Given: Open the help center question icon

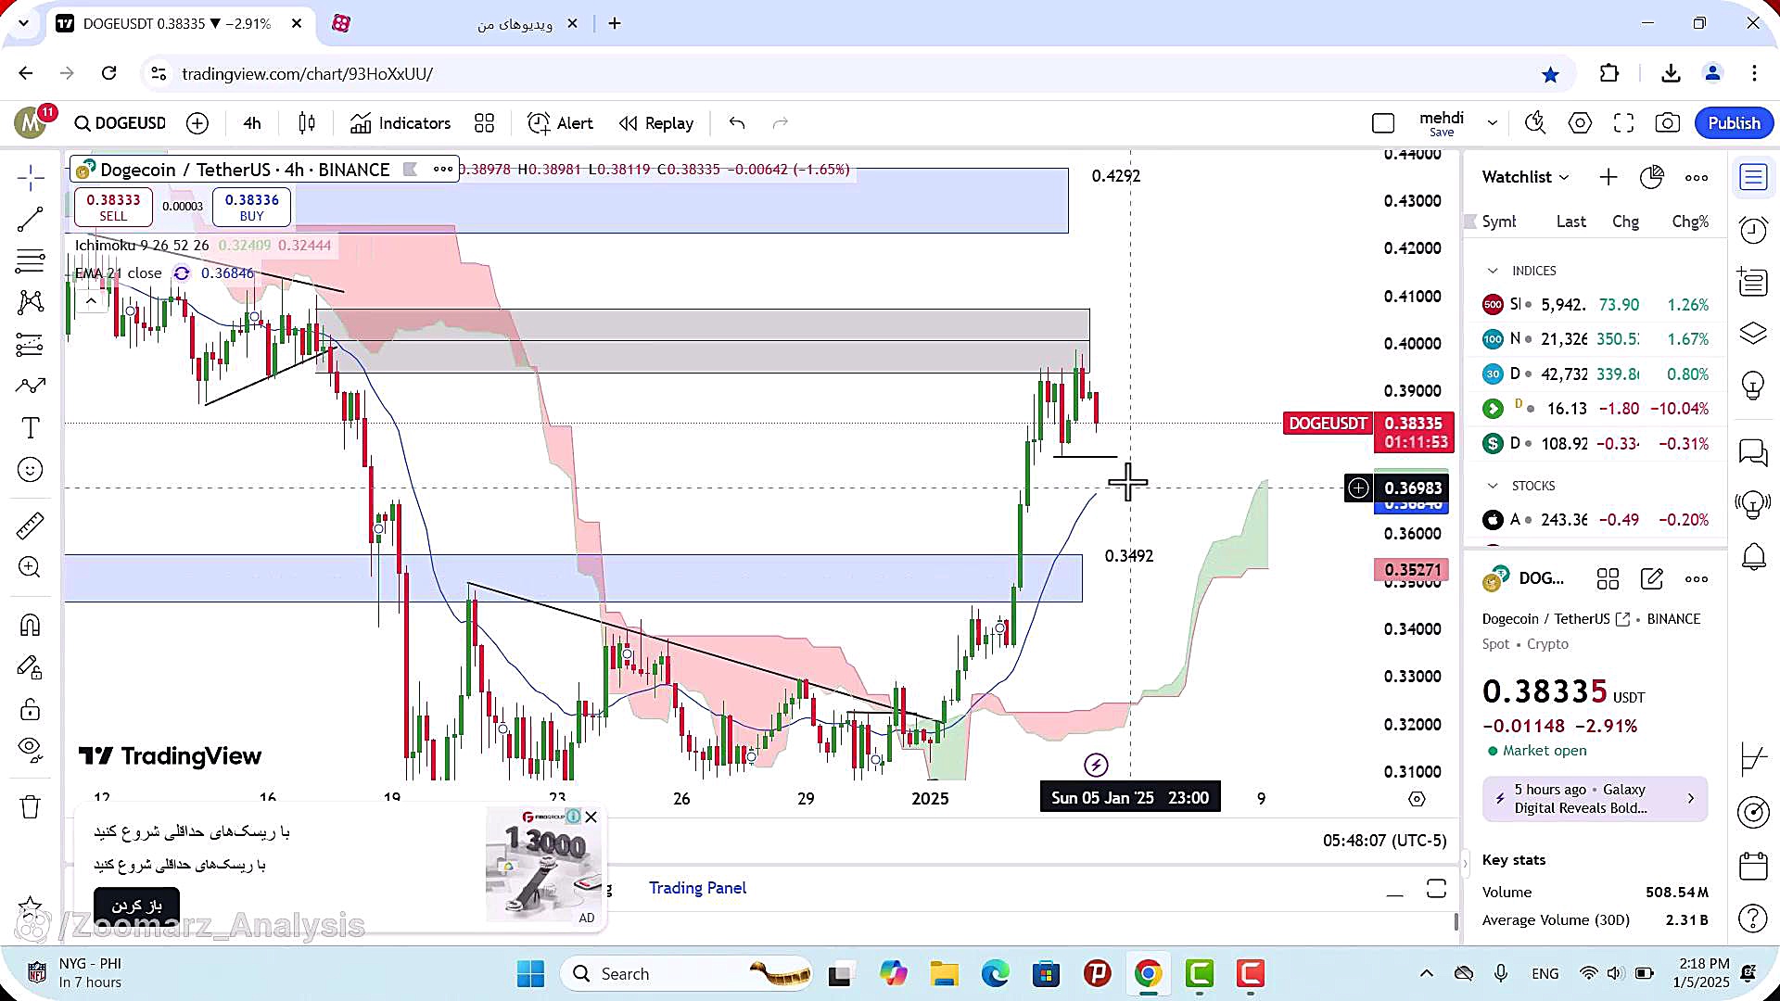Looking at the screenshot, I should tap(1753, 918).
